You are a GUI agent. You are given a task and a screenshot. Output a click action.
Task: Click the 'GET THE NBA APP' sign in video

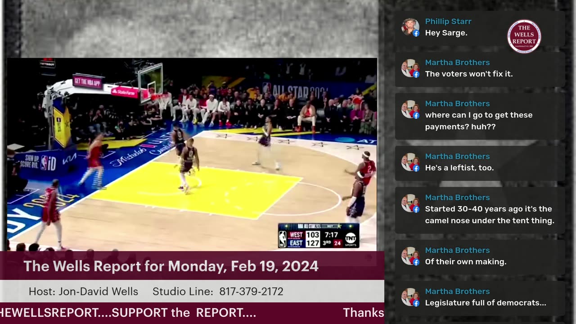point(88,81)
